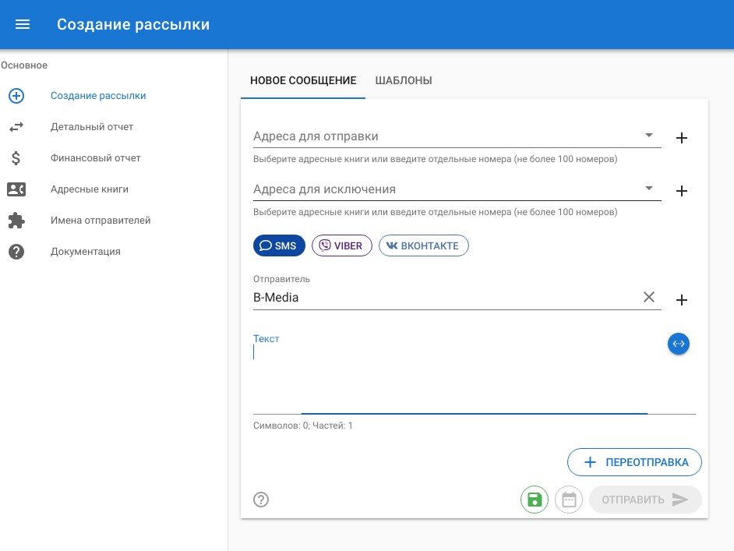Click the help question mark icon in form

click(261, 500)
